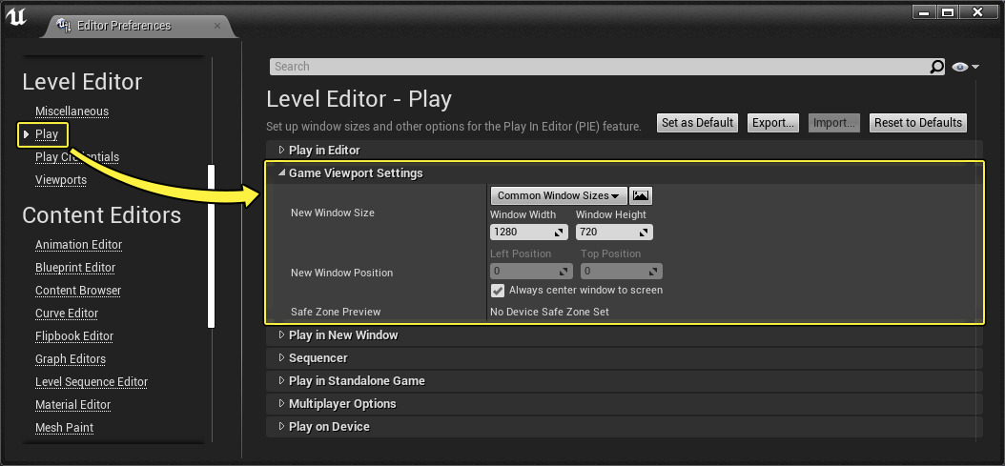Open the Play category in sidebar
The height and width of the screenshot is (466, 1005).
pyautogui.click(x=47, y=134)
